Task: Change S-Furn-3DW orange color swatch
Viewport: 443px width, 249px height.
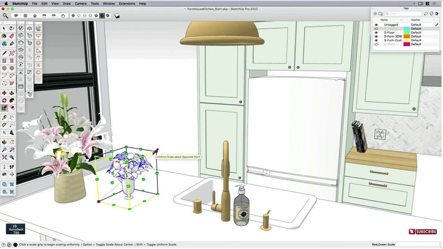Action: pos(407,36)
